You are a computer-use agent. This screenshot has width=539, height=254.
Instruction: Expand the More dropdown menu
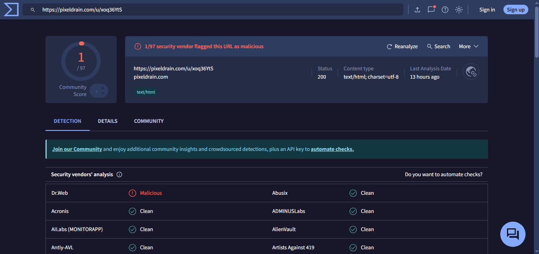point(469,47)
